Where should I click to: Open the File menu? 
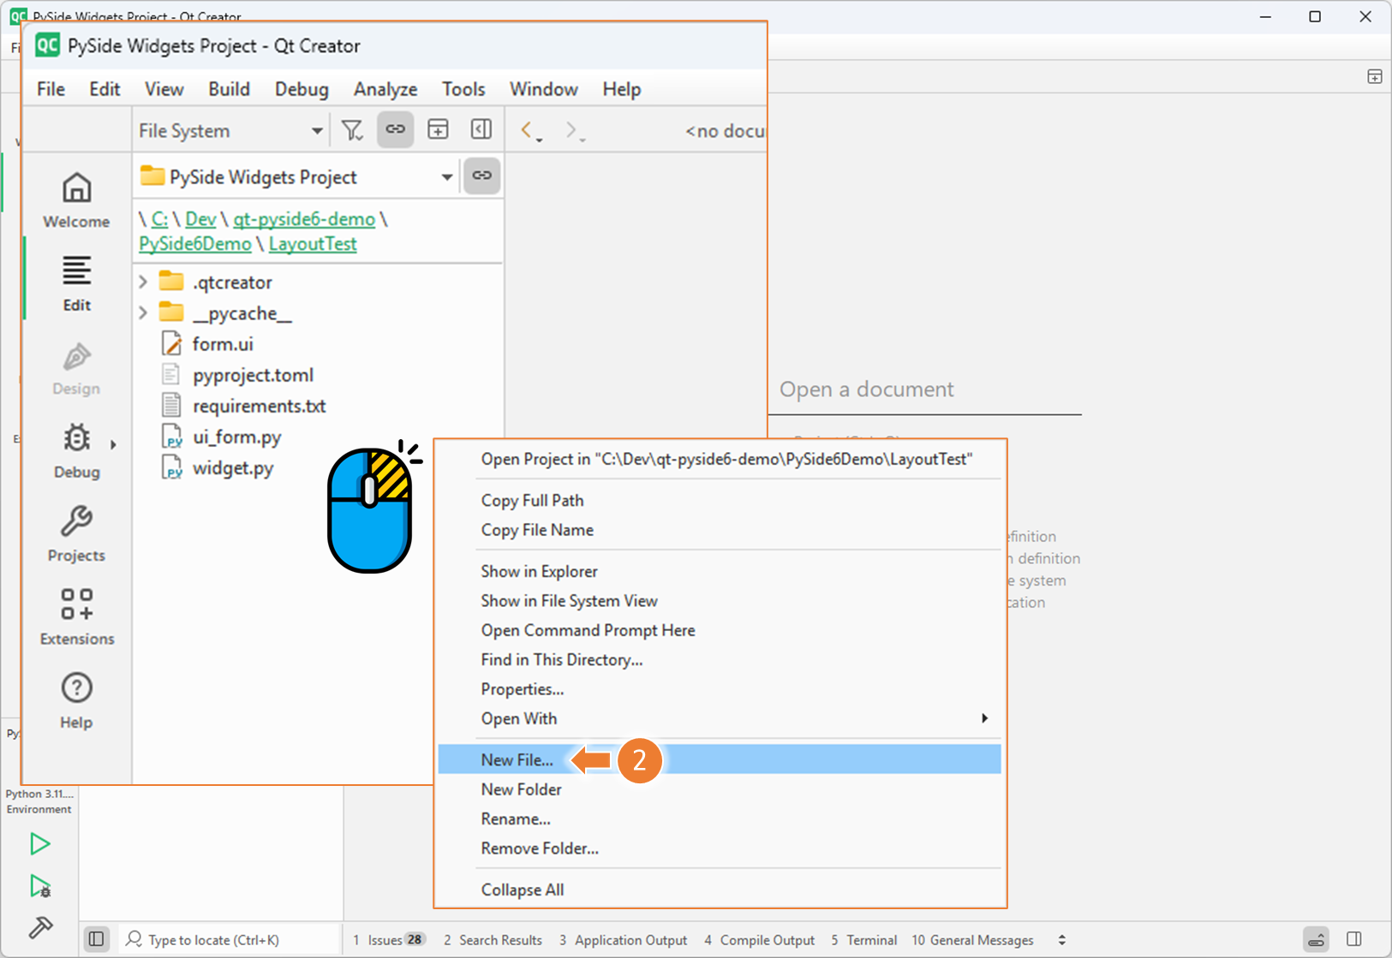[x=51, y=89]
